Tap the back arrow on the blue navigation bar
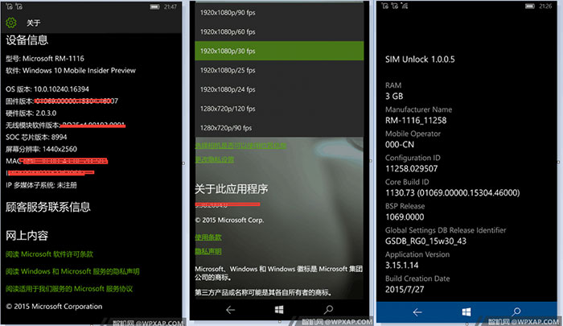 (417, 312)
